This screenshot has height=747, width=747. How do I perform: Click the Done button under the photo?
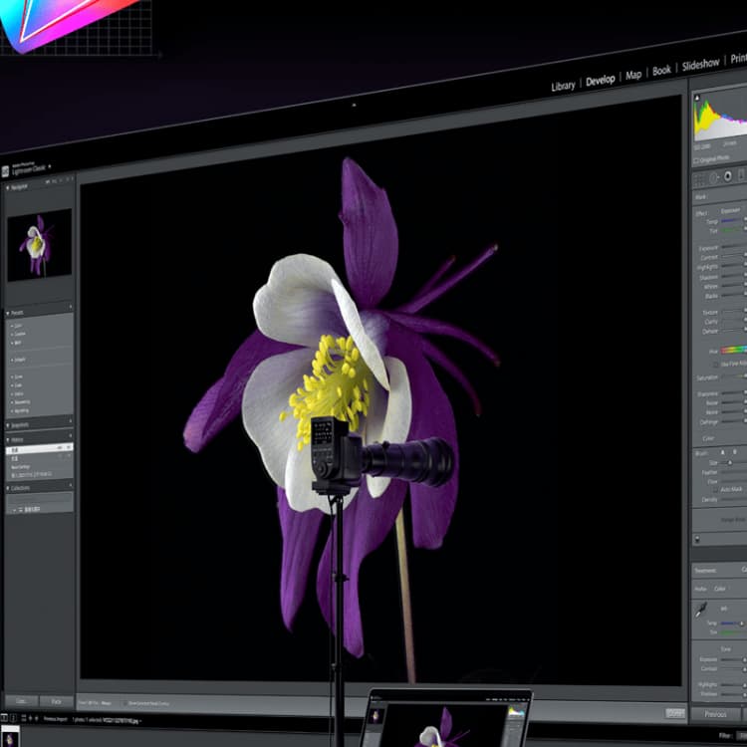[675, 713]
